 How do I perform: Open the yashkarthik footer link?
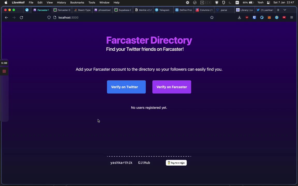click(x=121, y=163)
